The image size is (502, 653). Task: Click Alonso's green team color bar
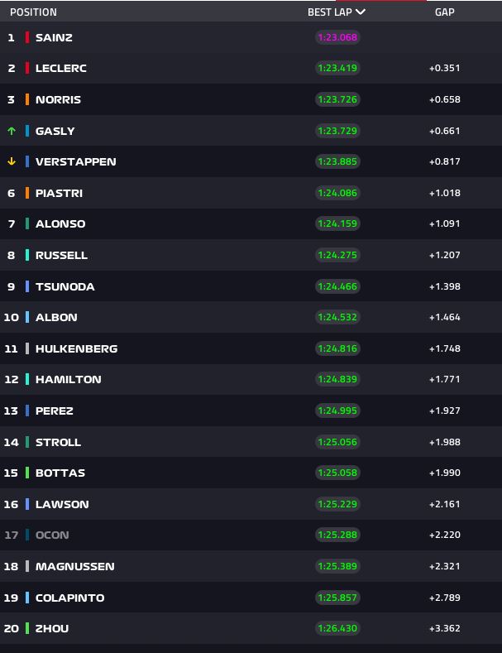tap(27, 223)
